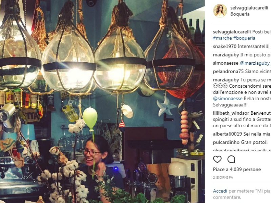Click the bar photo with hanging lamps
Image resolution: width=271 pixels, height=203 pixels.
click(102, 101)
